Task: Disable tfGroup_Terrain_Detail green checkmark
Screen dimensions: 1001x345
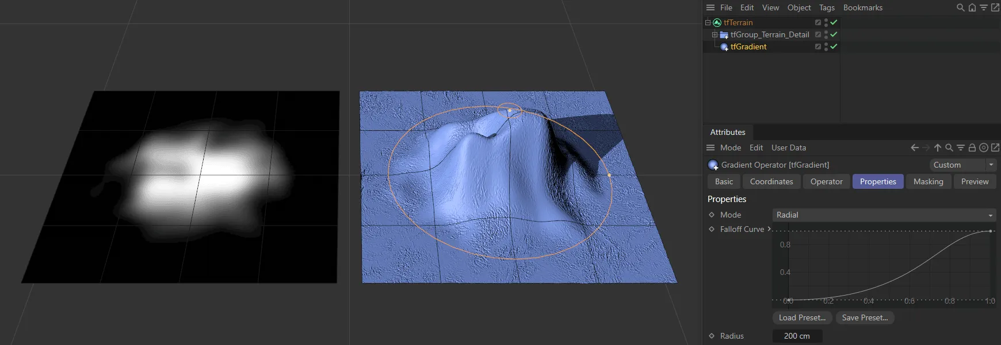Action: point(834,34)
